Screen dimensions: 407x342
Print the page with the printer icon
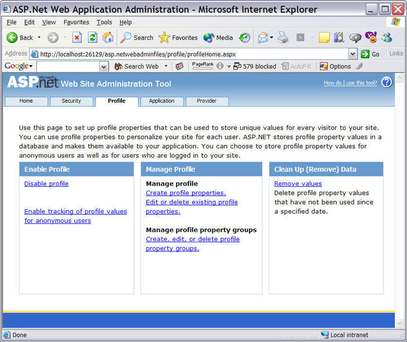click(283, 38)
